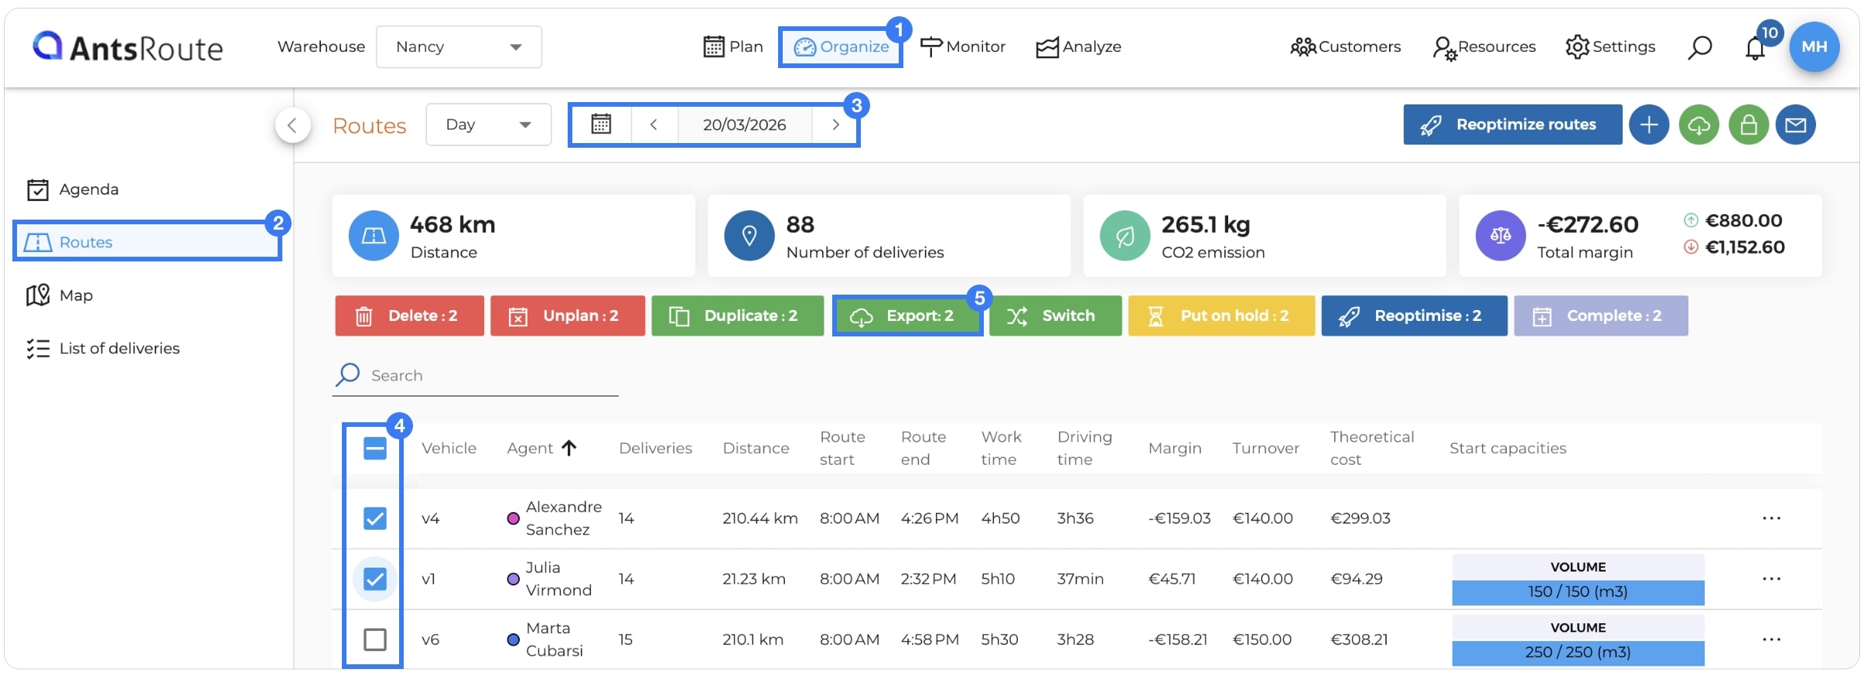1864x679 pixels.
Task: Sort by the Margin column header
Action: [x=1175, y=449]
